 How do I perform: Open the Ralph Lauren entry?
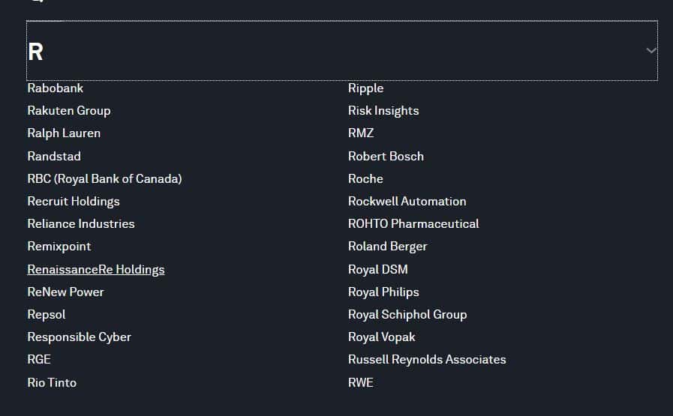(x=64, y=133)
